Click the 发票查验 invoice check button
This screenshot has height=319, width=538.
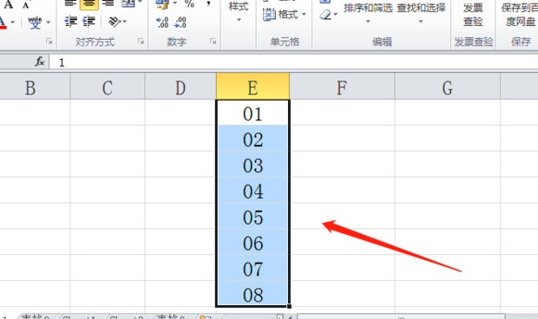tap(473, 15)
